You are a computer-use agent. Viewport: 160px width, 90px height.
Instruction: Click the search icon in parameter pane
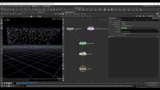point(155,18)
